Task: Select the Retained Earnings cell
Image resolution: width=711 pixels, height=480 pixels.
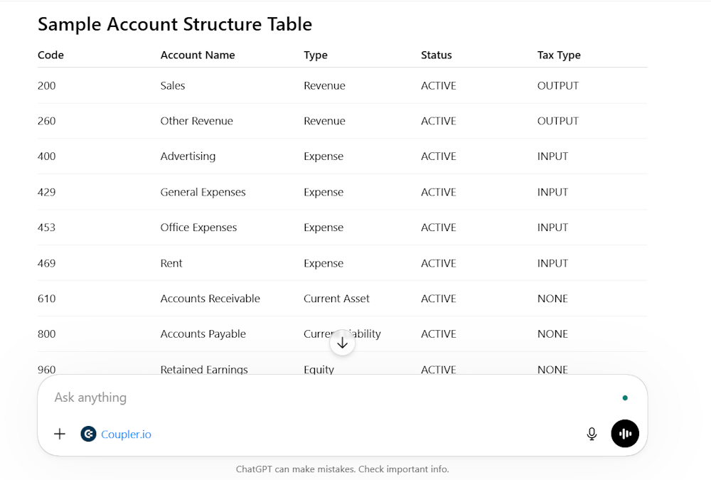Action: click(x=204, y=370)
